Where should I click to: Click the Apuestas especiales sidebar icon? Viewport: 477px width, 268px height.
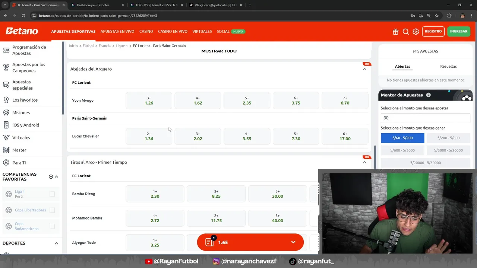6,85
